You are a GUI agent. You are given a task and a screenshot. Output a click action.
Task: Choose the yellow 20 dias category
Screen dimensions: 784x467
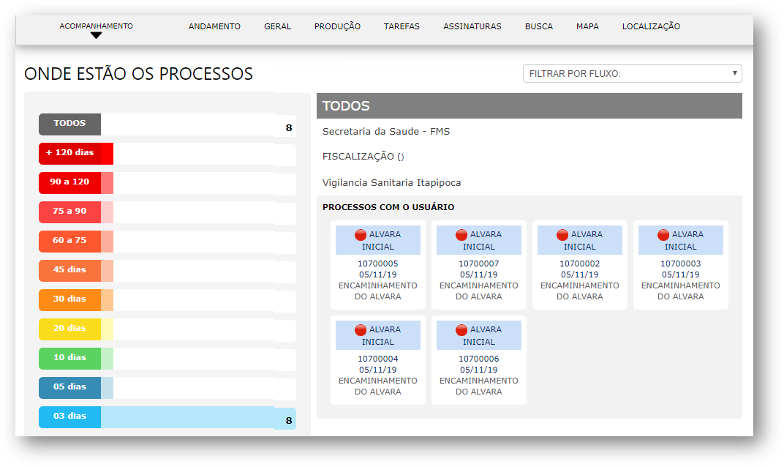point(70,329)
